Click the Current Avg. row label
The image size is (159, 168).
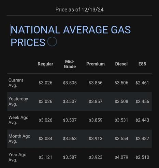[16, 83]
